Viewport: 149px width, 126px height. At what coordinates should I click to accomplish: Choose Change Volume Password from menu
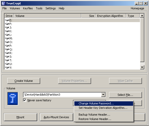point(104,103)
